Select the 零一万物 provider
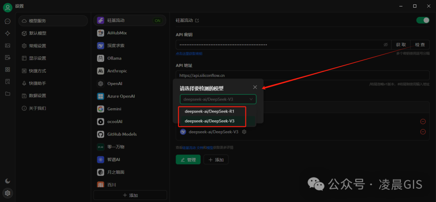436x202 pixels. click(130, 147)
